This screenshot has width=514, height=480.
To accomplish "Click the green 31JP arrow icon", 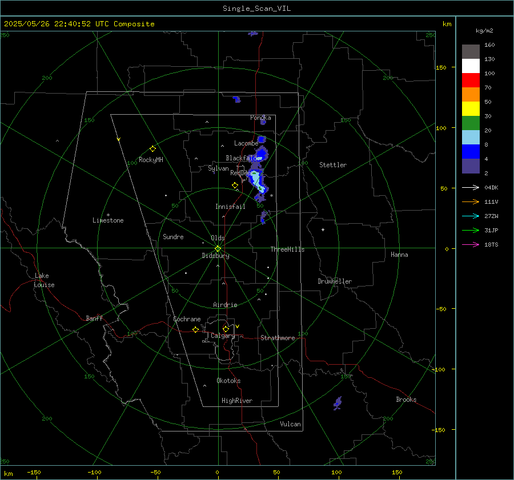I will coord(471,231).
